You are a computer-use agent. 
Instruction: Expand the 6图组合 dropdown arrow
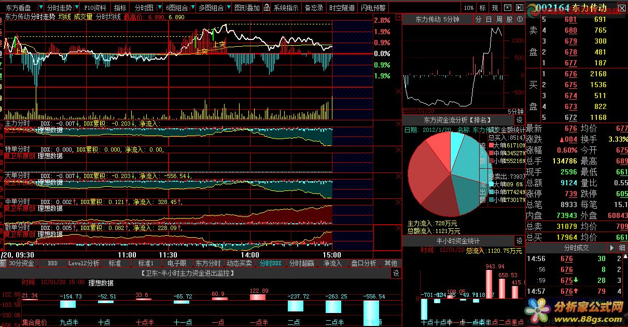pos(193,8)
